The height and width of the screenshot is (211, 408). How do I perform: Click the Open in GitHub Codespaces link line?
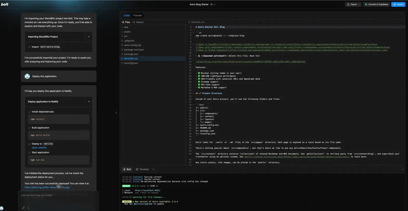click(x=291, y=50)
